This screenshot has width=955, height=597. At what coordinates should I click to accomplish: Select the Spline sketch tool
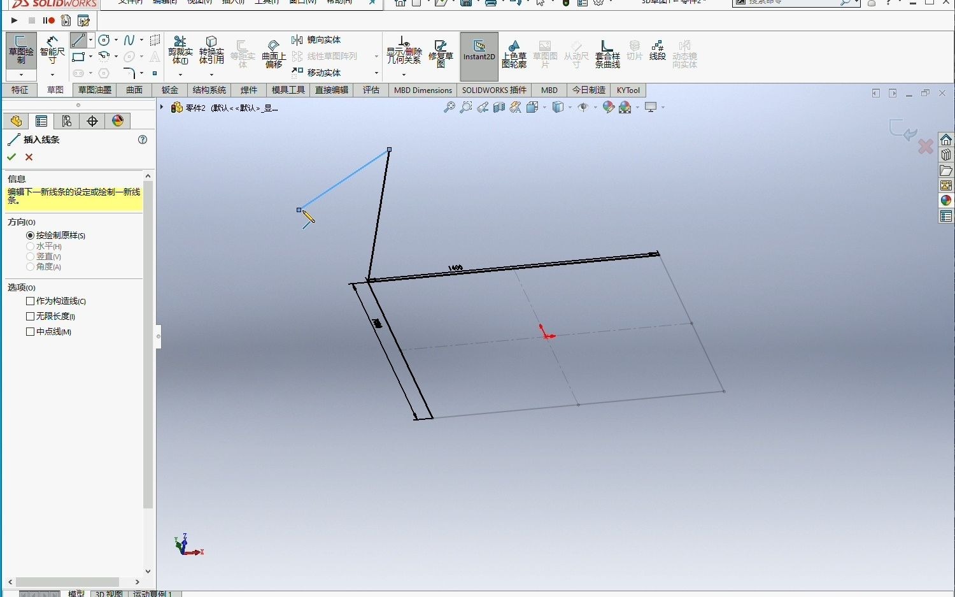click(x=129, y=40)
